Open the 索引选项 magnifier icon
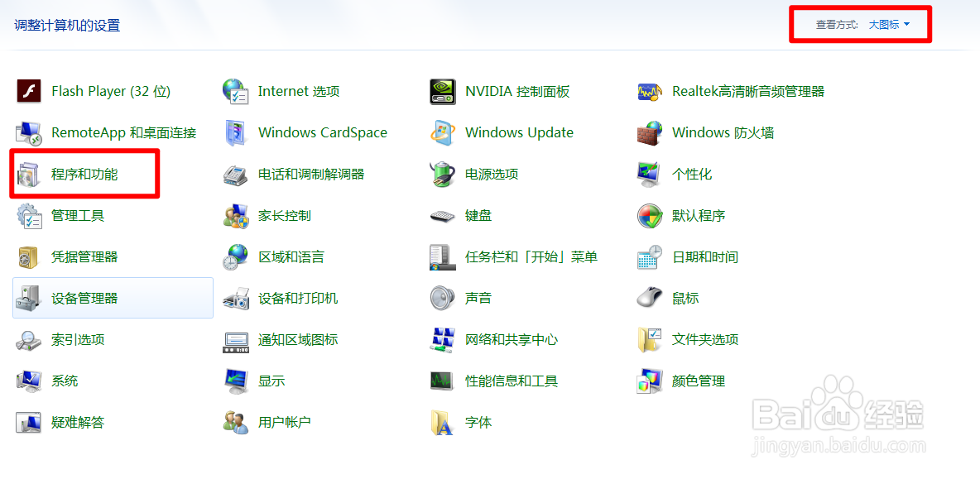Screen dimensions: 980x479 (29, 339)
